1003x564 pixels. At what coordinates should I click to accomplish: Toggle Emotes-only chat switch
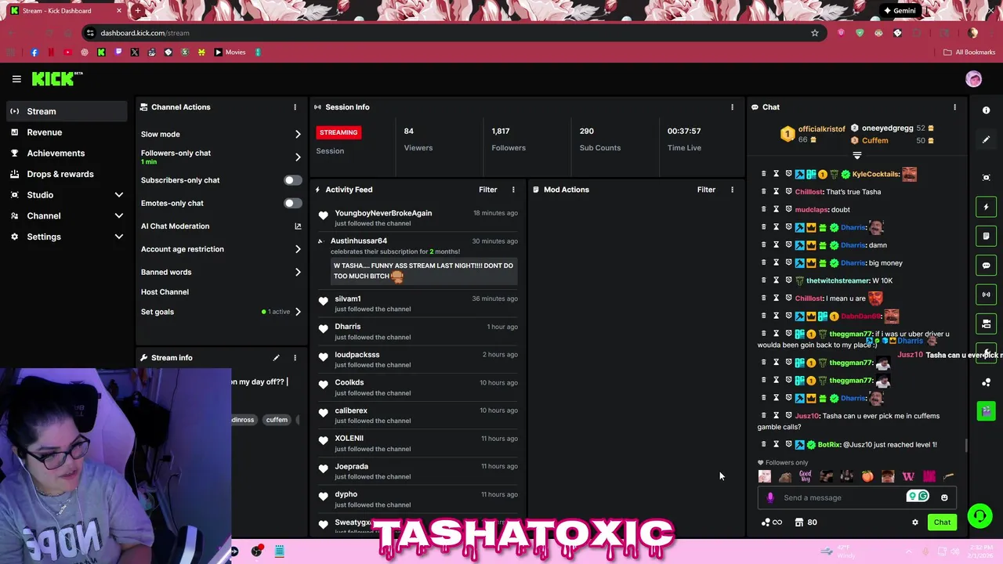tap(292, 203)
